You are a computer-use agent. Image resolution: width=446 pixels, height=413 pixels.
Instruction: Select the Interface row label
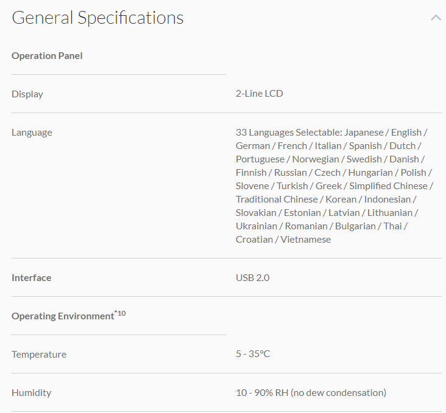[32, 278]
